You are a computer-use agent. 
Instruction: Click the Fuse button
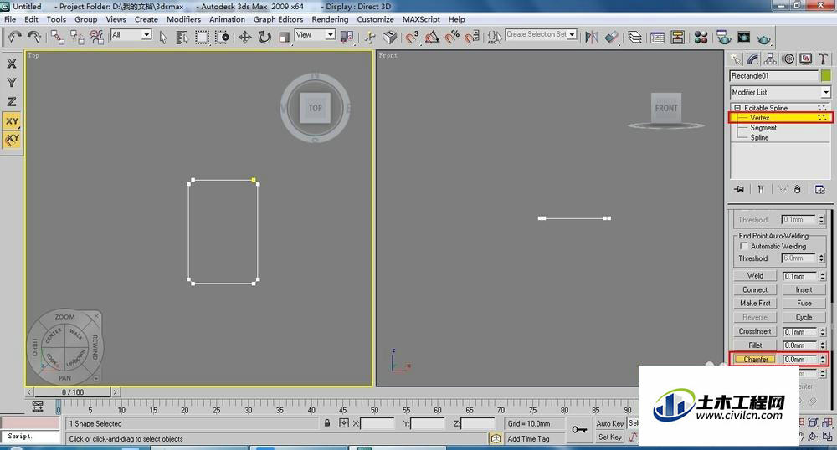pyautogui.click(x=804, y=303)
